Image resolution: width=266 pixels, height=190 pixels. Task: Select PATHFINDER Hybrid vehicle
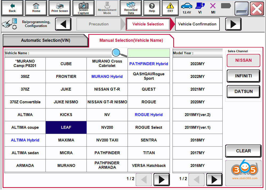[149, 64]
